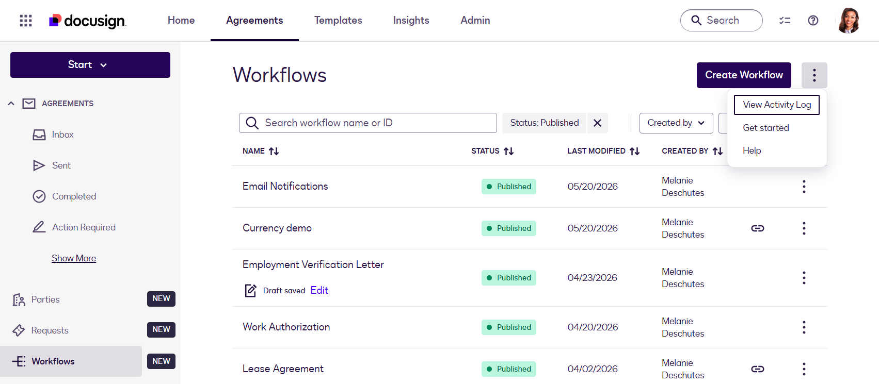Screen dimensions: 879x384
Task: Select Workflows in the sidebar
Action: tap(71, 361)
